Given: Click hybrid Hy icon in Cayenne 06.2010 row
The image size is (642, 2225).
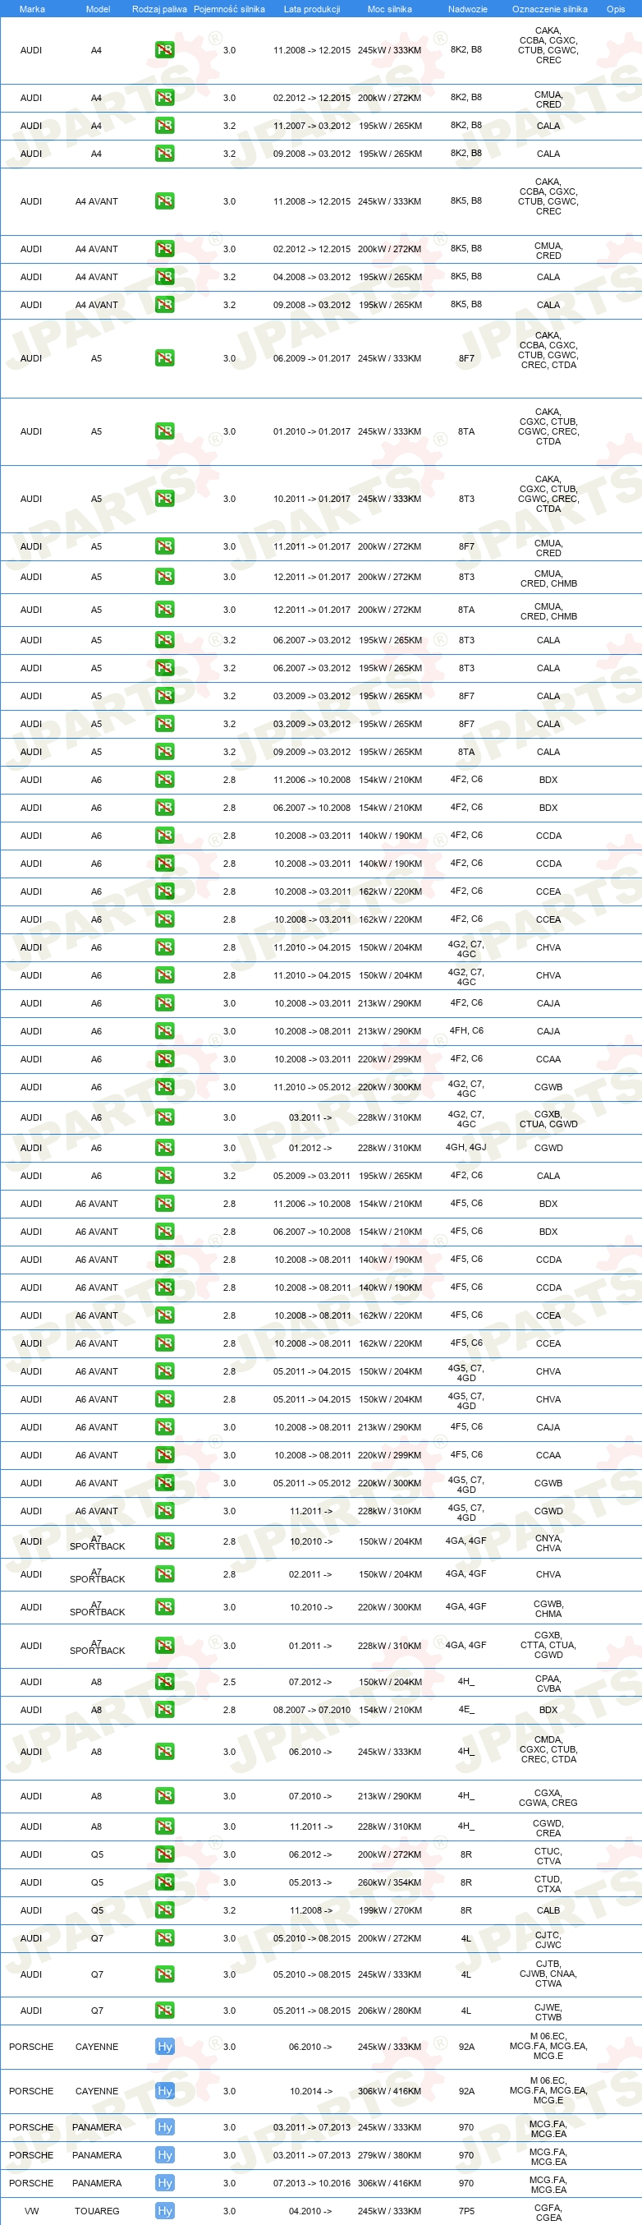Looking at the screenshot, I should pos(165,2046).
